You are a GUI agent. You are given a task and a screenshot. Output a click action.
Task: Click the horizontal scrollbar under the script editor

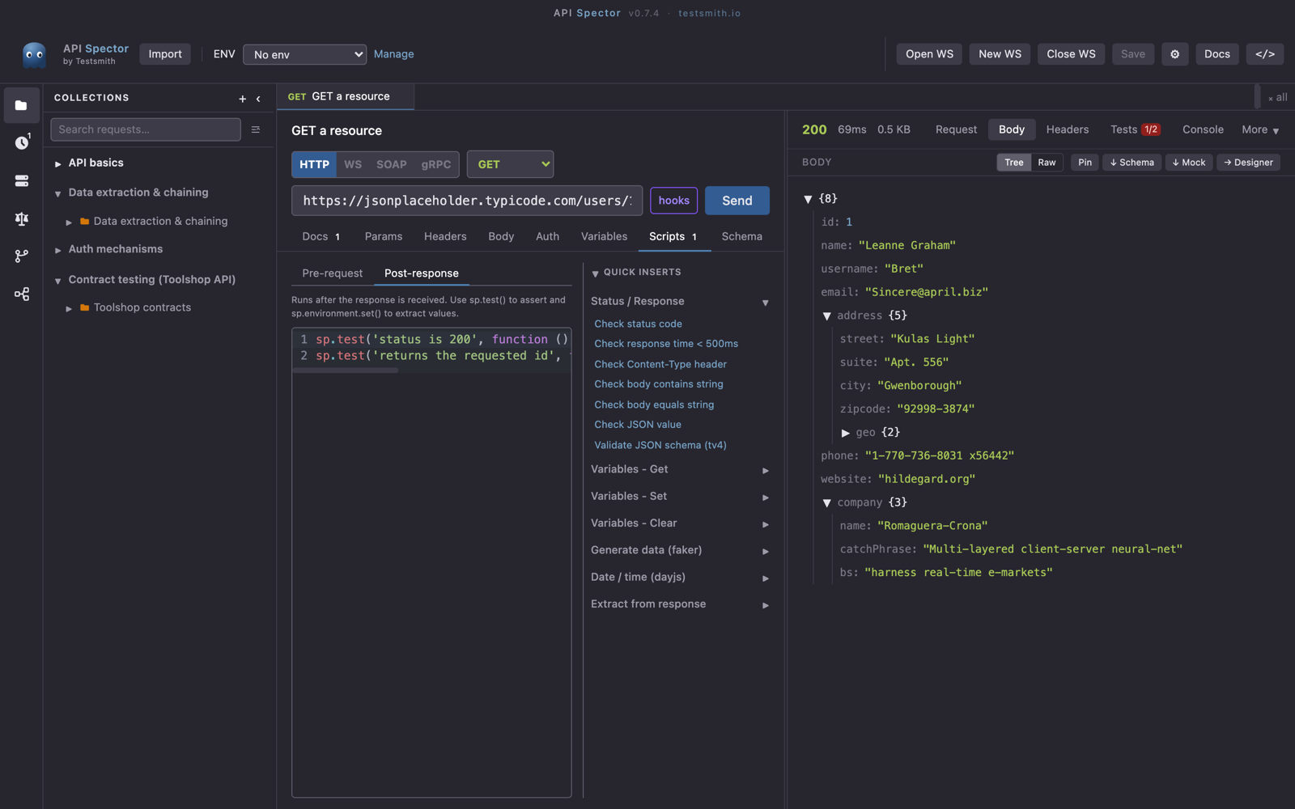click(346, 371)
